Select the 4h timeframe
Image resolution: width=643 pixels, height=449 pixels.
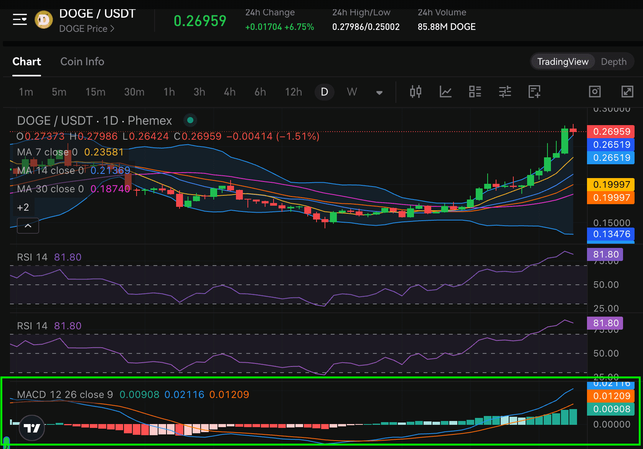click(x=230, y=92)
